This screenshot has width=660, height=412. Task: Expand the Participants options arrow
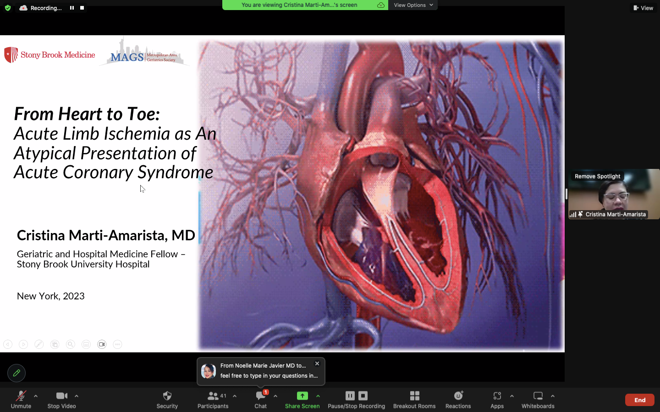235,396
